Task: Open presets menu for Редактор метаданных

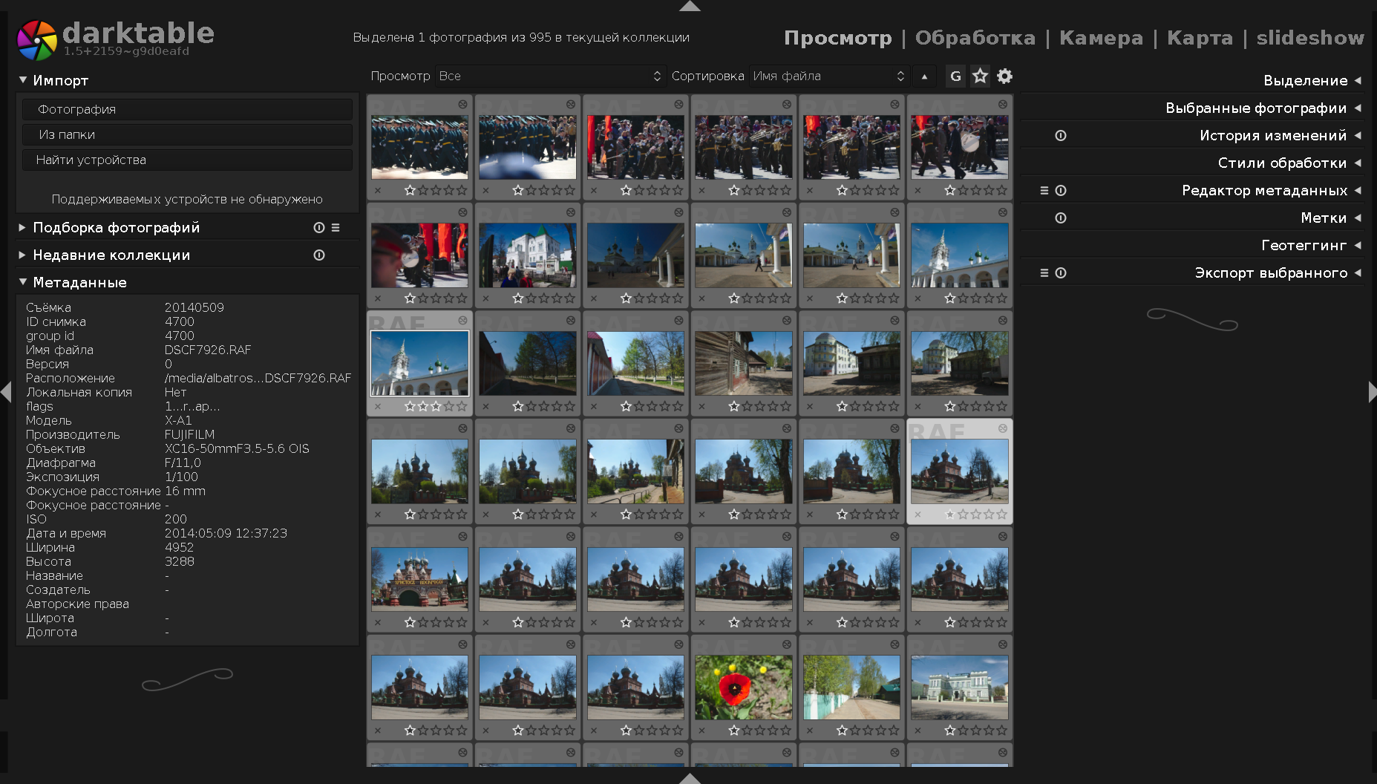Action: [x=1044, y=191]
